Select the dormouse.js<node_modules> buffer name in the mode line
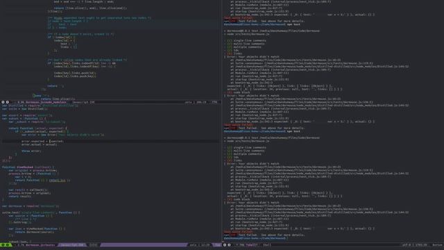 46,102
